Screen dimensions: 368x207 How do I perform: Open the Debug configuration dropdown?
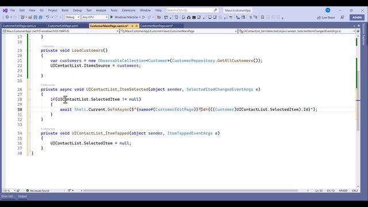[72, 17]
